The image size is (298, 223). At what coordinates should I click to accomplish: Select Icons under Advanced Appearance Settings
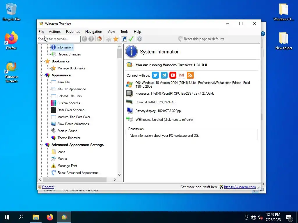(x=61, y=152)
